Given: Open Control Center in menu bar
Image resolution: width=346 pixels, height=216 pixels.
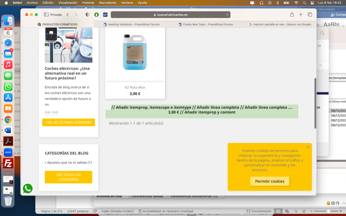Looking at the screenshot, I should pyautogui.click(x=312, y=3).
